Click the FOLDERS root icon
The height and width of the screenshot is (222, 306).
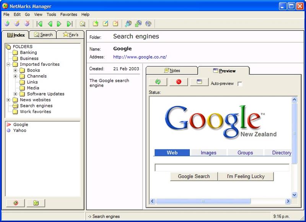coord(8,47)
